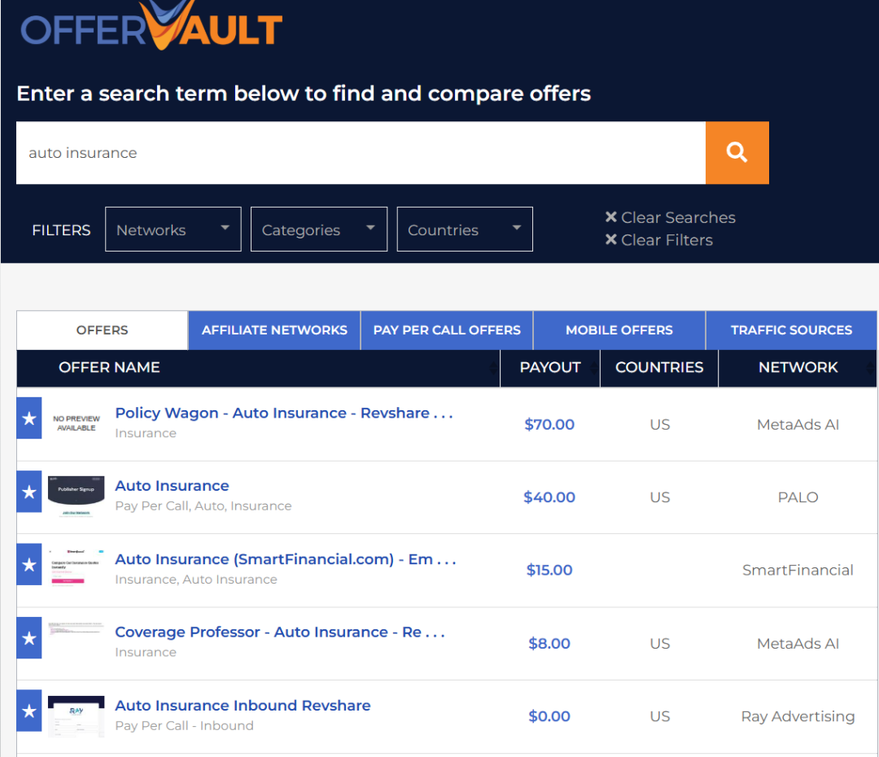
Task: Star the Auto Insurance Inbound Revshare offer
Action: click(29, 711)
